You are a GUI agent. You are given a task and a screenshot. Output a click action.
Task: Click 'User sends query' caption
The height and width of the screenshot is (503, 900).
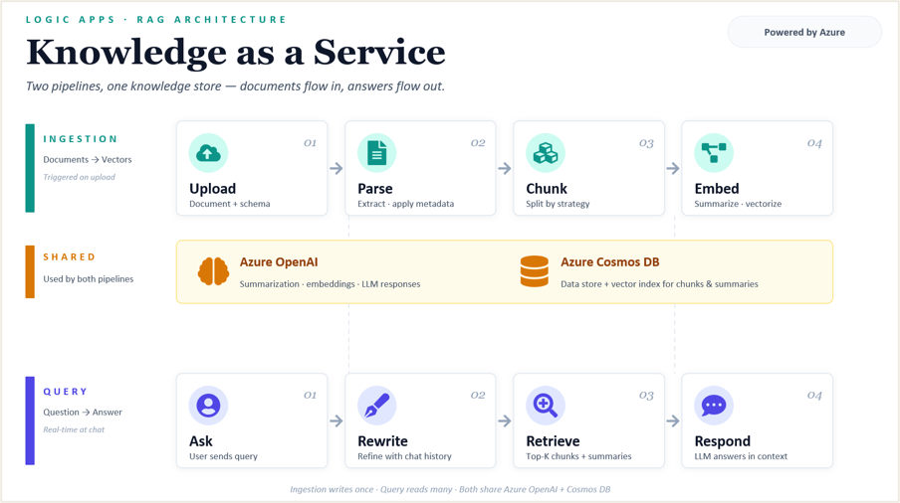(x=223, y=456)
